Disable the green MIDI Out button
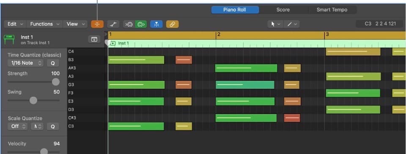Viewport: 406px width, 154px height. coord(141,24)
